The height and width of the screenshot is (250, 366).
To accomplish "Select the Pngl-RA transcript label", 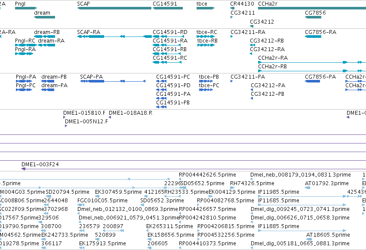I will (25, 49).
